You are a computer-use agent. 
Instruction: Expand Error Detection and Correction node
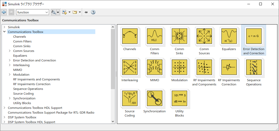(10, 60)
